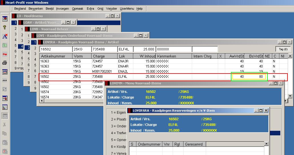Viewport: 294px width, 155px height.
Task: Select row with charge M9917002001
Action: tap(164, 71)
